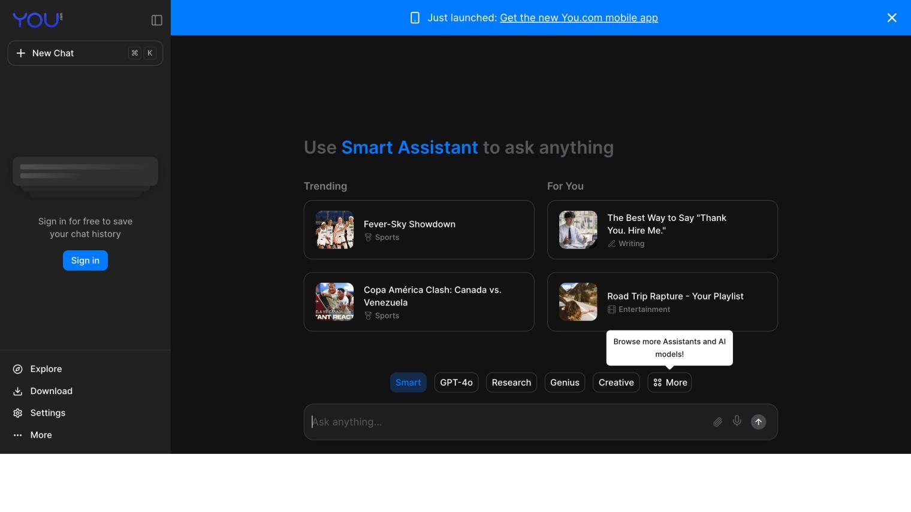Click the Entertainment film category icon

611,310
